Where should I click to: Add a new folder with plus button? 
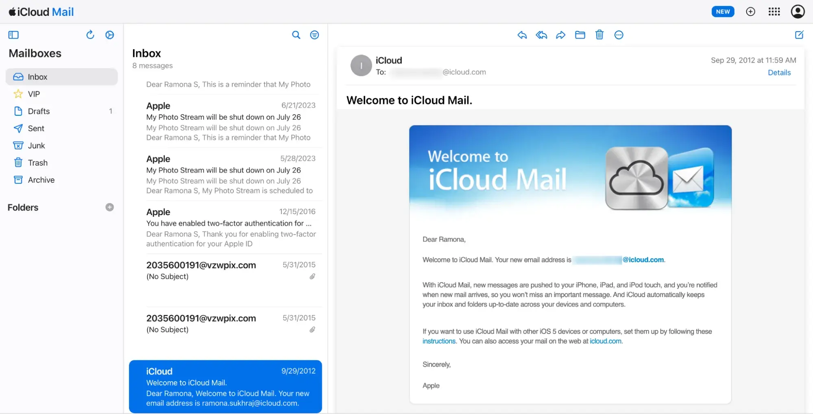(x=110, y=207)
